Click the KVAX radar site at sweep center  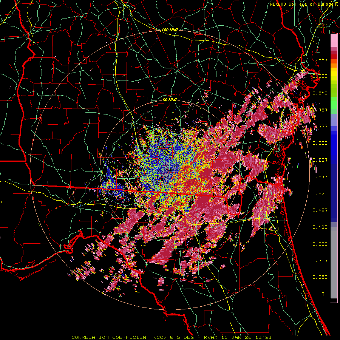tap(170, 171)
